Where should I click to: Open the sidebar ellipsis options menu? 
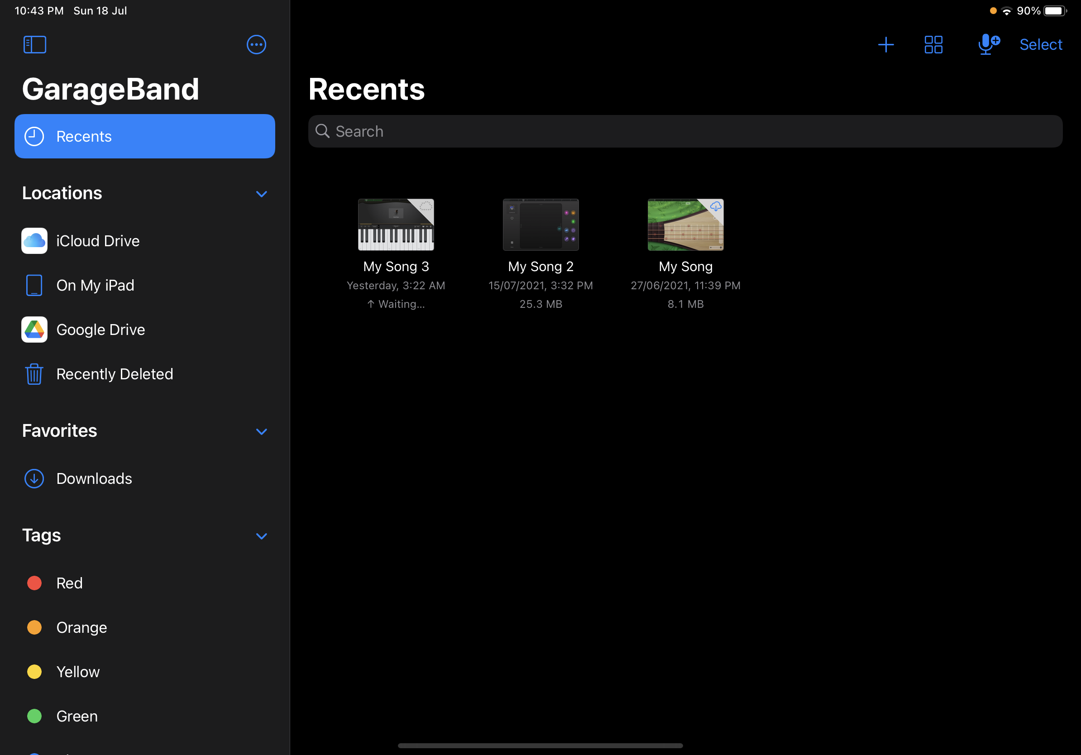[x=256, y=45]
